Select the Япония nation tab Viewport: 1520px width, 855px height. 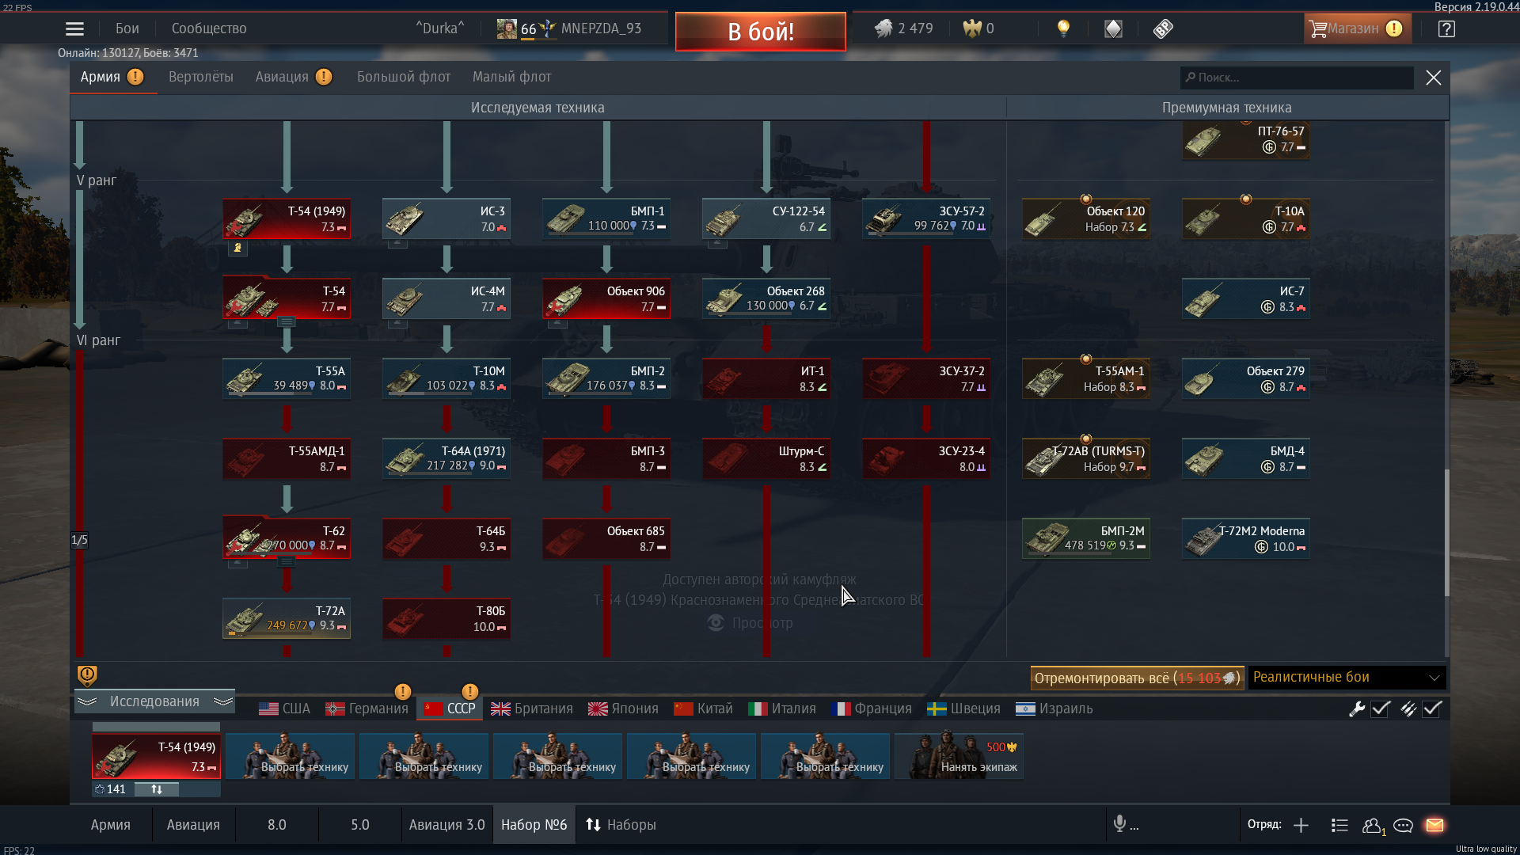[x=623, y=709]
